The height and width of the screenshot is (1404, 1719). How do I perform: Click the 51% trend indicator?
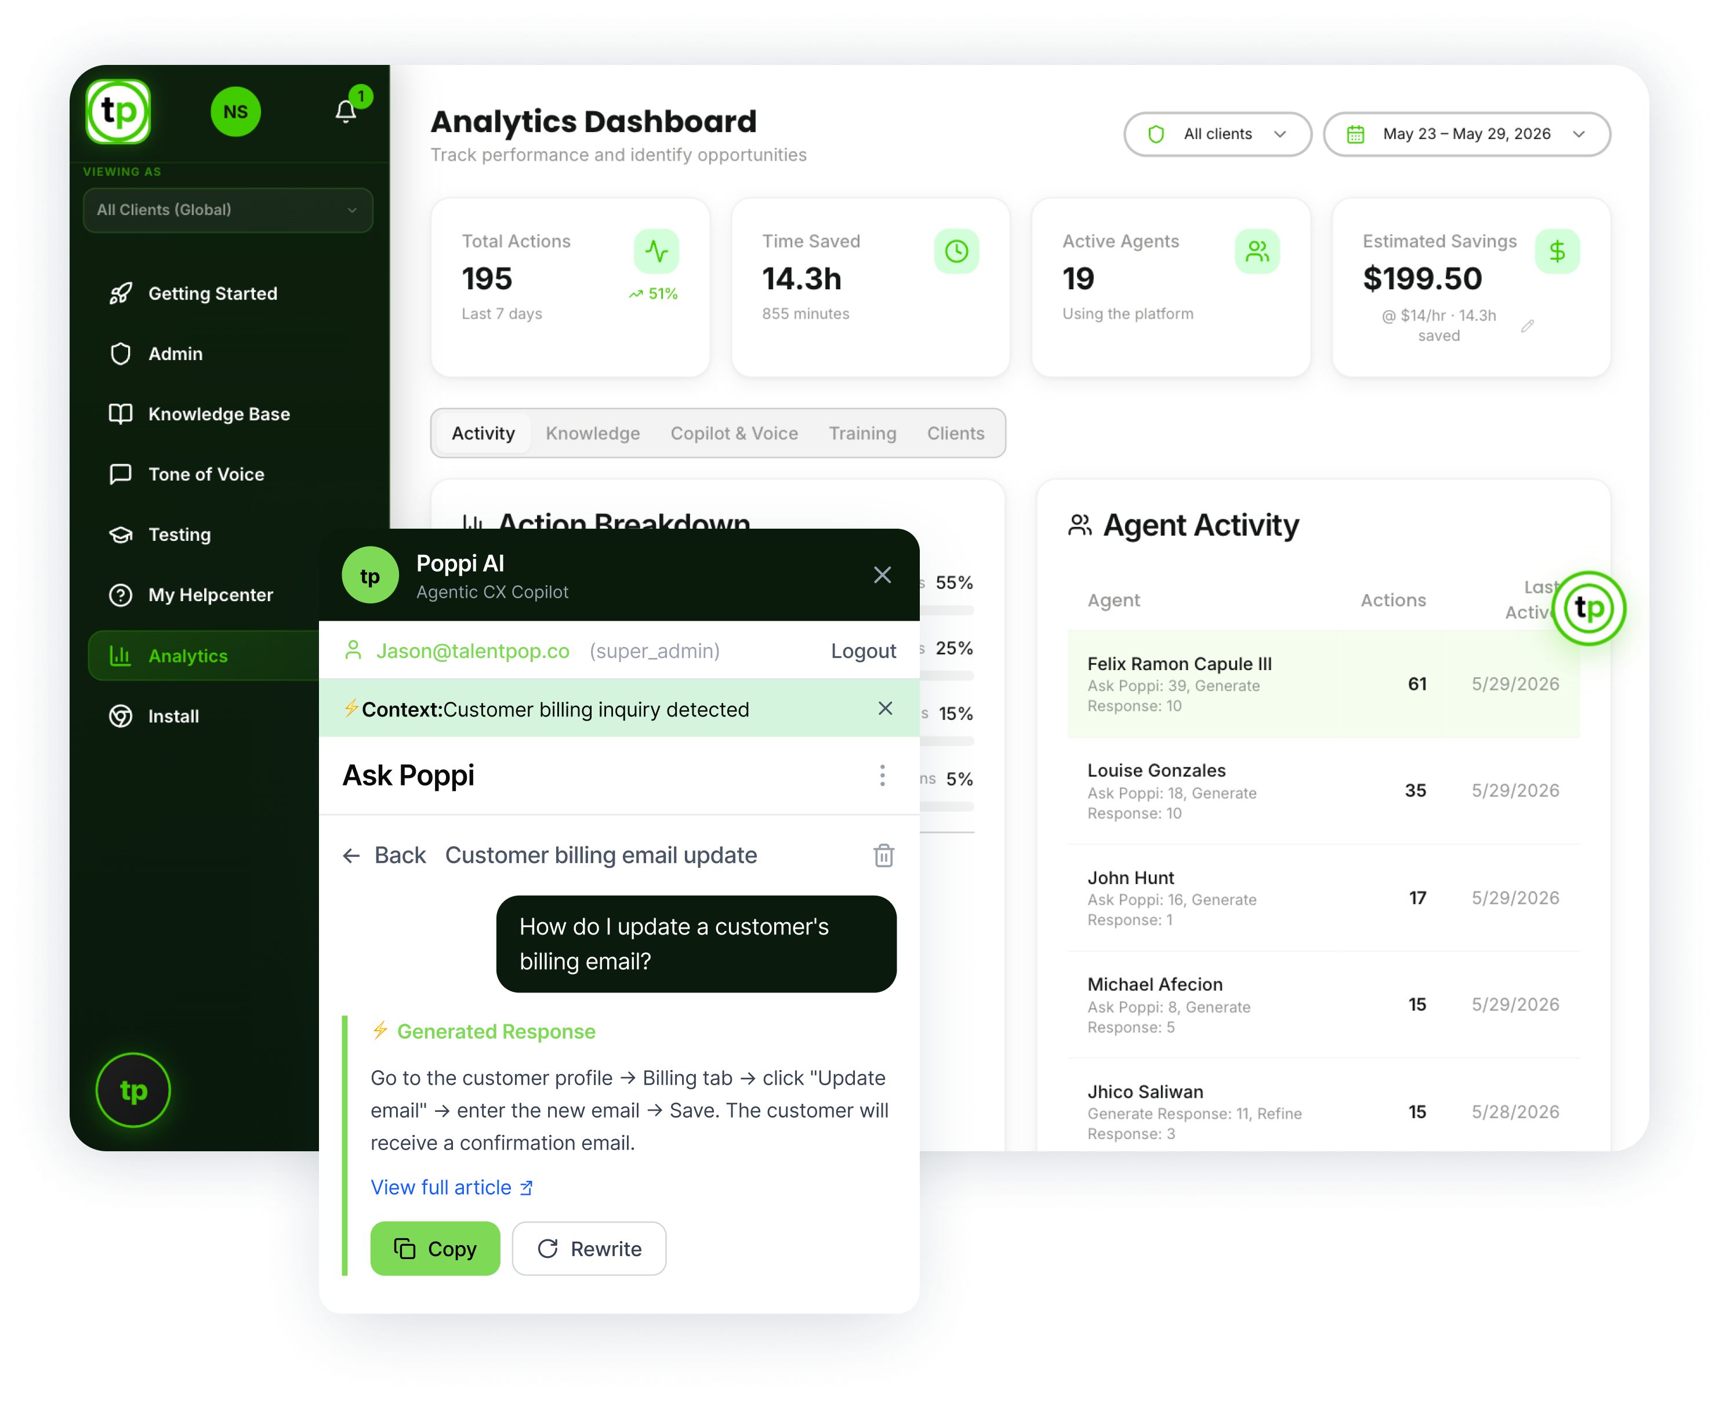point(653,293)
